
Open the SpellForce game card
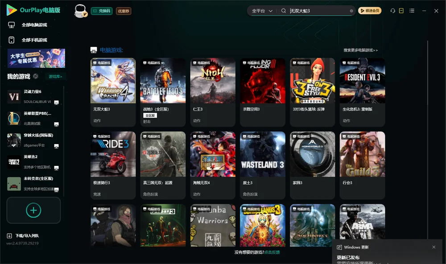click(x=312, y=225)
